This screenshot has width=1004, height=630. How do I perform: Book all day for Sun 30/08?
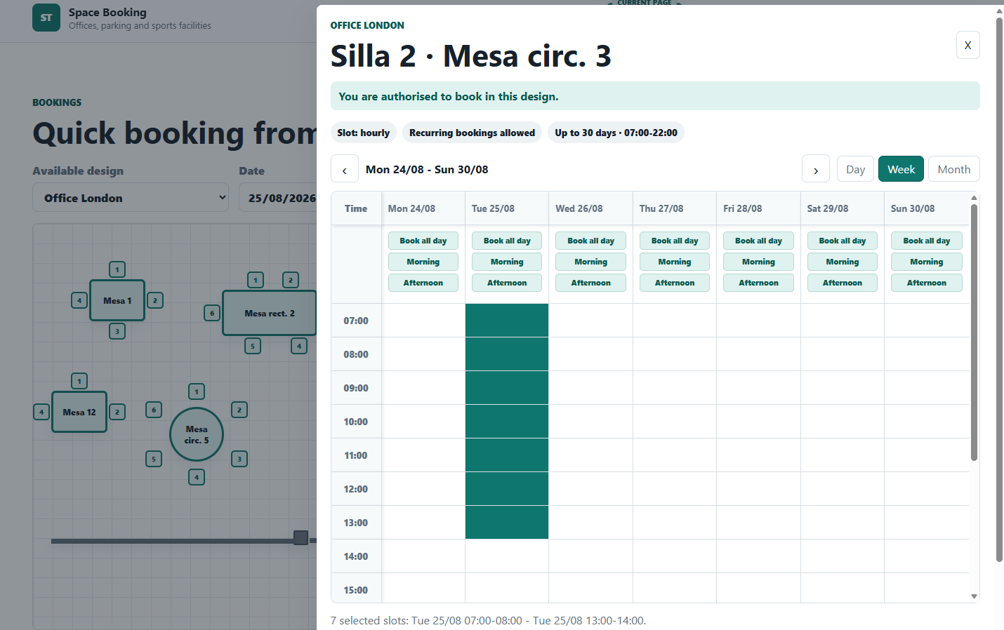click(927, 241)
